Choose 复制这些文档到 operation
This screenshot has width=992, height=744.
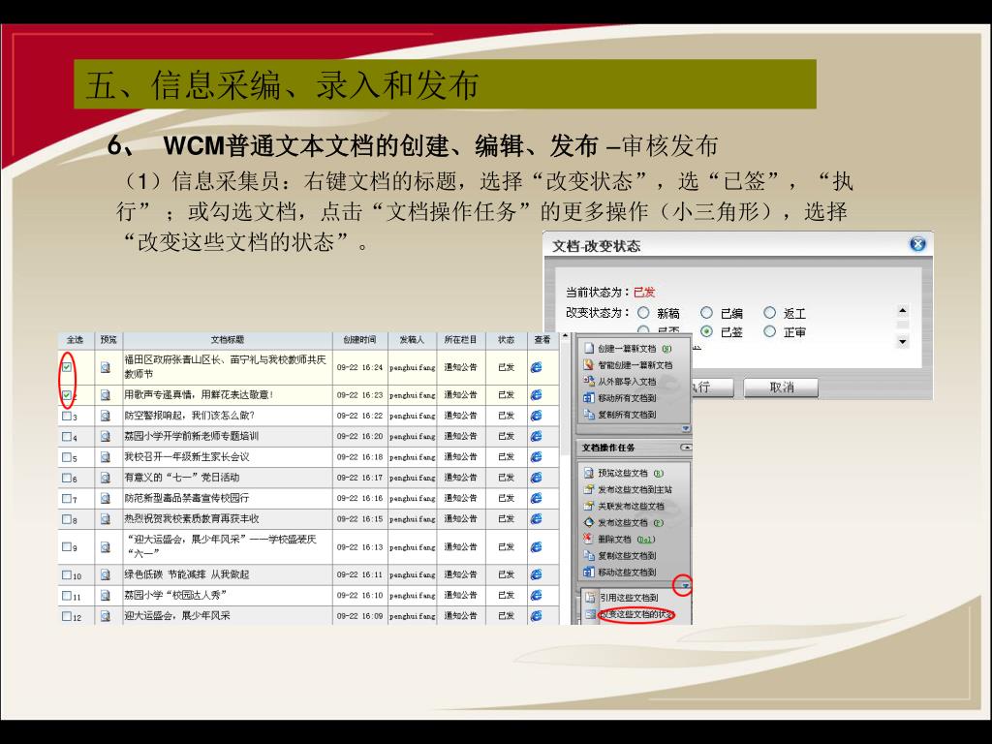click(620, 555)
